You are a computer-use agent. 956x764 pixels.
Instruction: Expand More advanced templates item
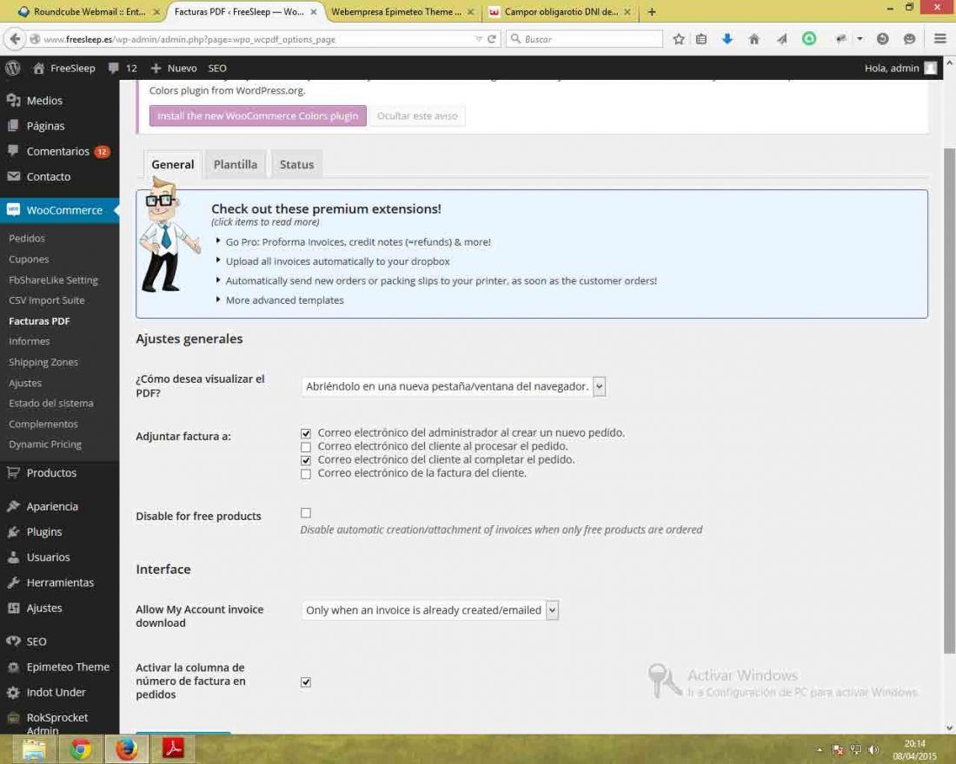[x=285, y=300]
